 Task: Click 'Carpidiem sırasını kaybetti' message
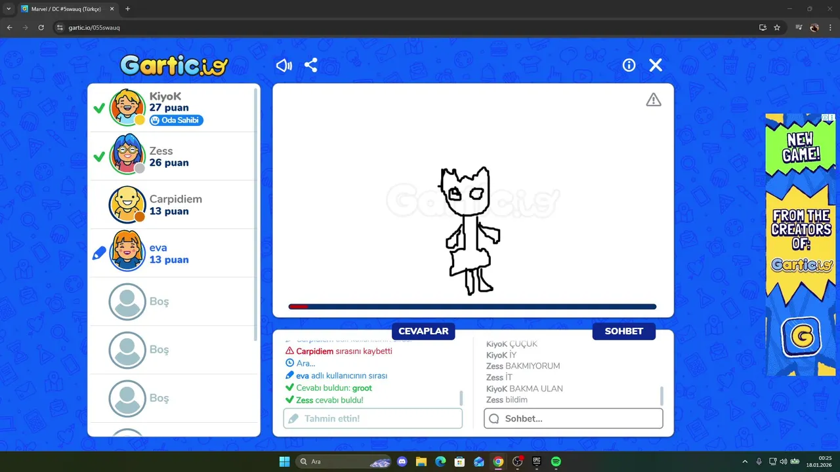coord(339,351)
